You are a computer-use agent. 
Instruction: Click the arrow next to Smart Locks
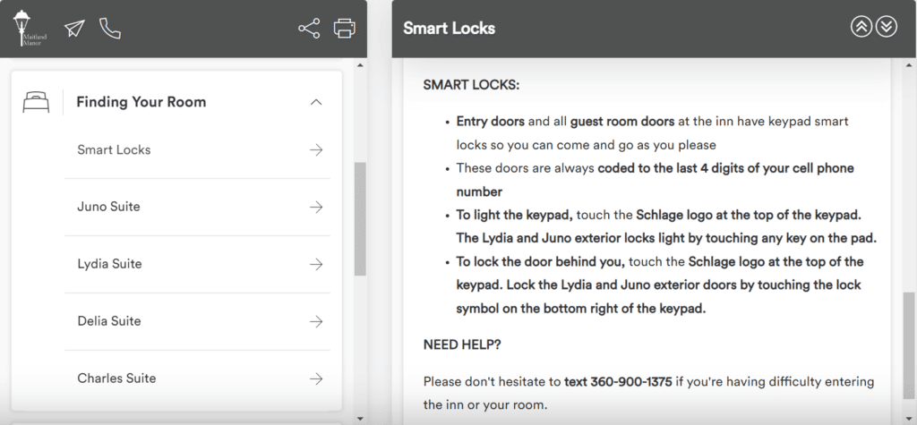(316, 150)
